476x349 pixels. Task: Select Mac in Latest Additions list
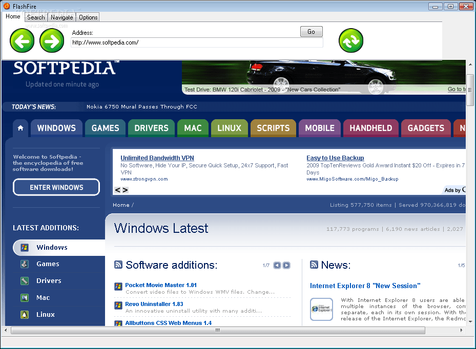43,298
